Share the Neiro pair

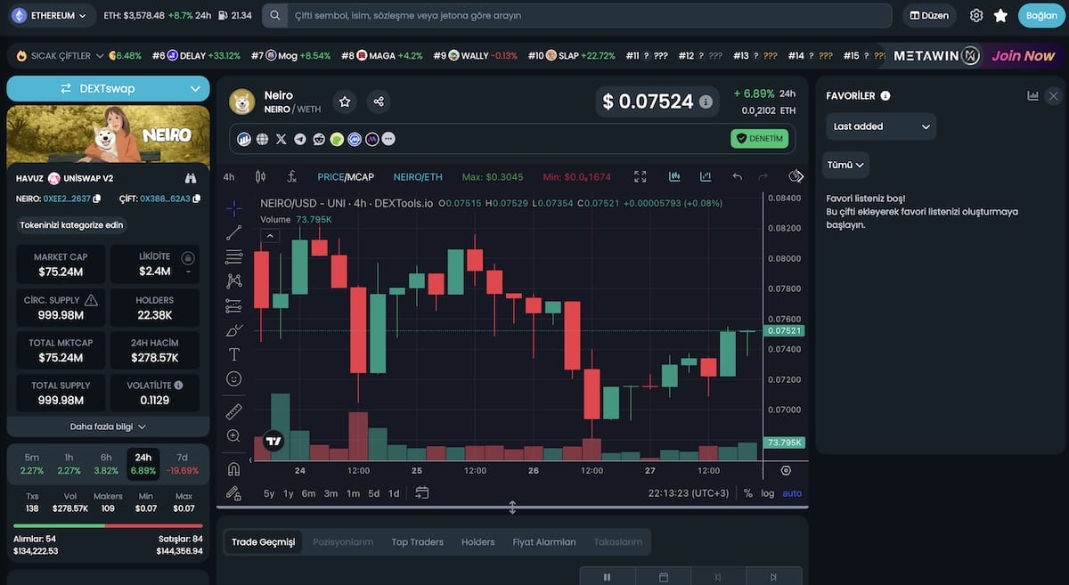(379, 102)
